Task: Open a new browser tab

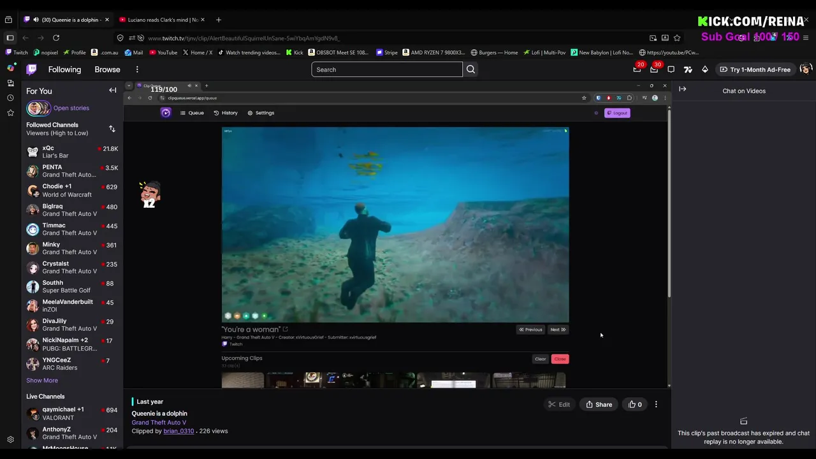Action: (219, 20)
